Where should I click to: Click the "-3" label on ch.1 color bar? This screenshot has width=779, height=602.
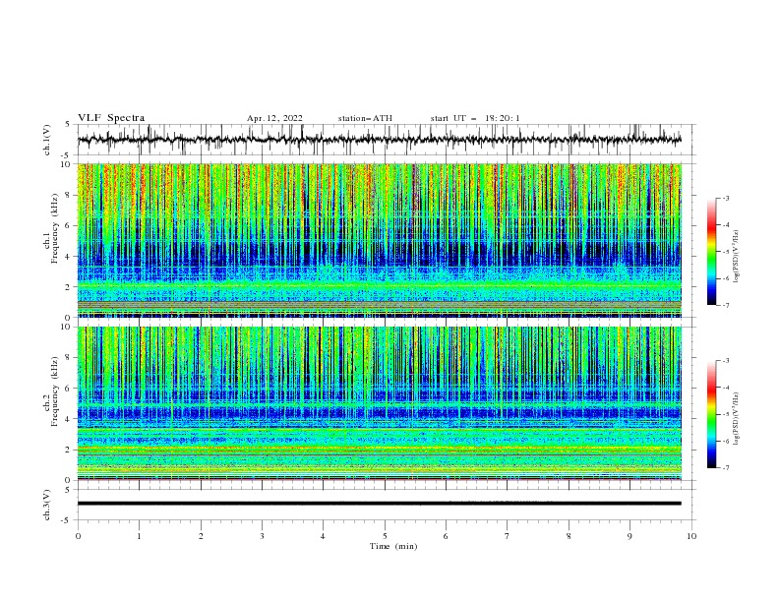[x=725, y=198]
